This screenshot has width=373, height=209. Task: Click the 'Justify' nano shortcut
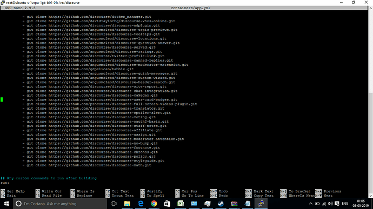(x=151, y=191)
